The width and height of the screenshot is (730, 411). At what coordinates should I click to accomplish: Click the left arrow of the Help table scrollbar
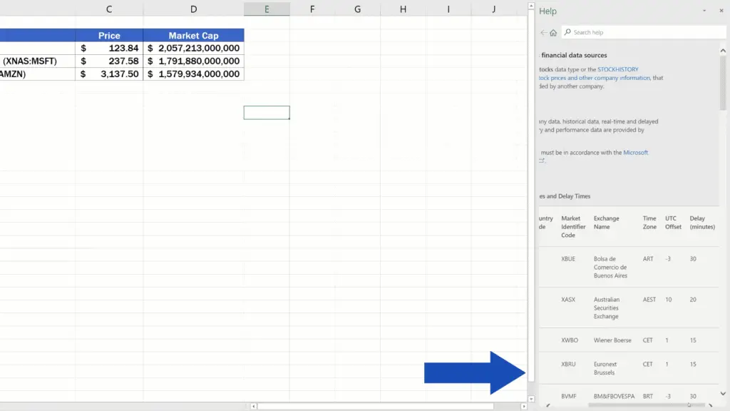pos(547,405)
